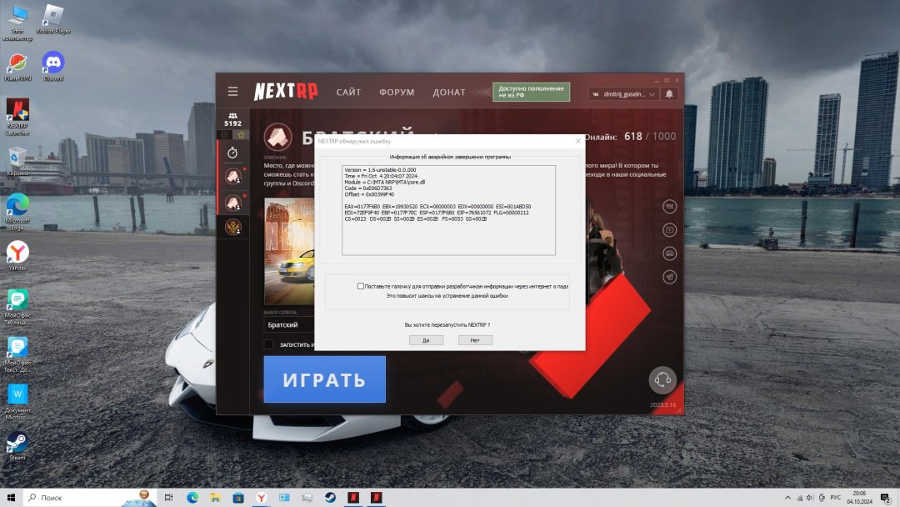Select the stopwatch icon in the launcher sidebar
Screen dimensions: 900x507
[x=232, y=152]
